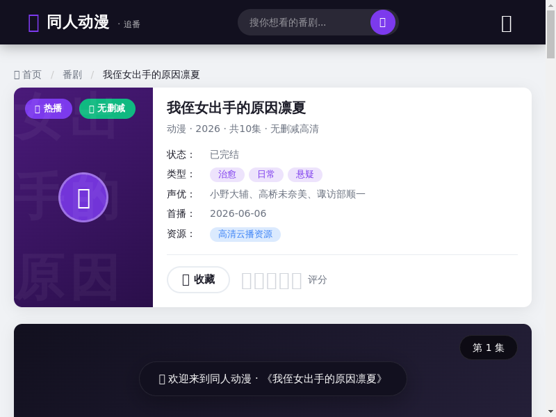The height and width of the screenshot is (417, 556).
Task: Click the scrollbar up arrow
Action: [550, 4]
